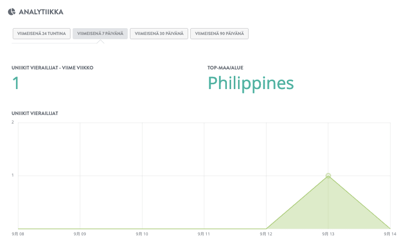This screenshot has height=237, width=405.
Task: Click the y-axis label 2
Action: (13, 122)
